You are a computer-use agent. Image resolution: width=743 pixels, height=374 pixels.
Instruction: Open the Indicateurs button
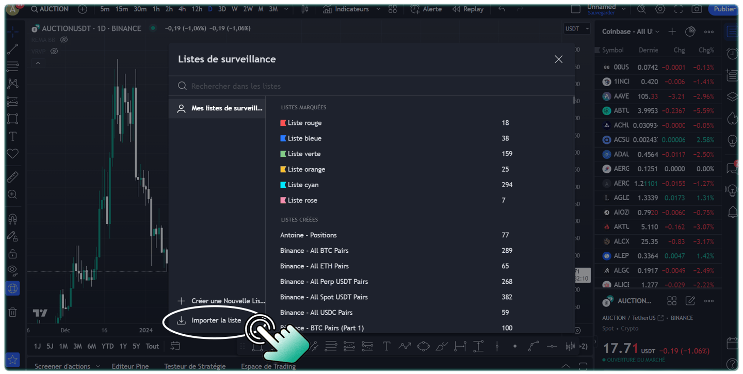tap(346, 9)
